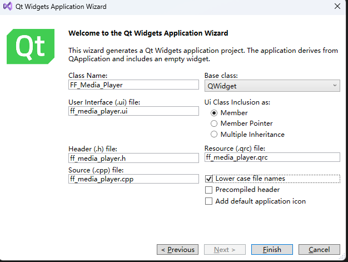The height and width of the screenshot is (262, 348).
Task: Click the Visual Studio icon in title bar
Action: click(8, 6)
